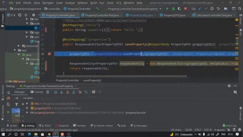The height and width of the screenshot is (137, 243).
Task: Expand the propertyService variable node
Action: click(x=27, y=113)
